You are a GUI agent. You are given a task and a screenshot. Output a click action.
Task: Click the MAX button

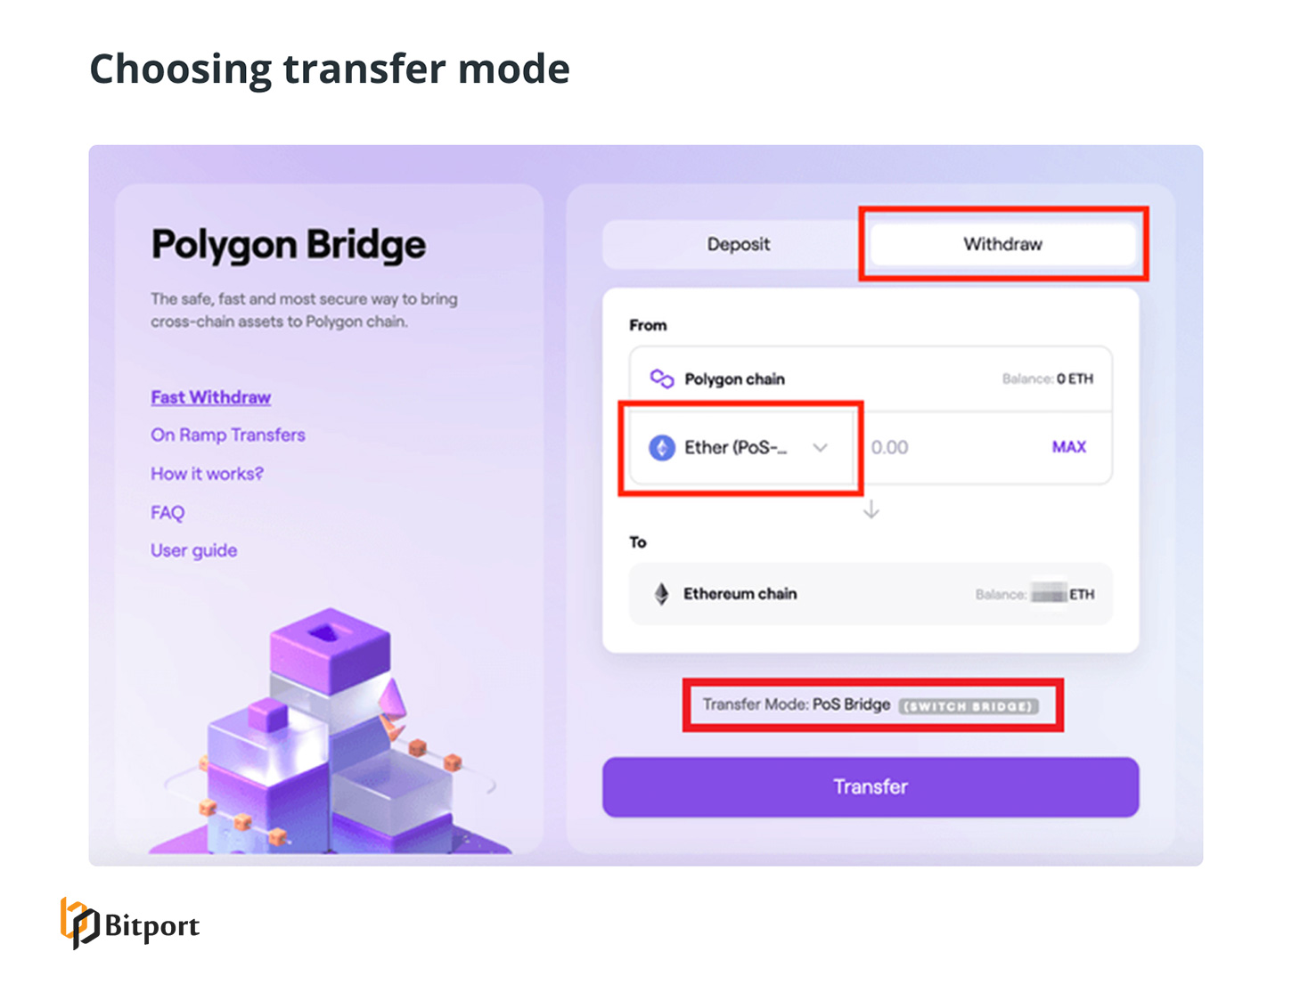[x=1067, y=447]
